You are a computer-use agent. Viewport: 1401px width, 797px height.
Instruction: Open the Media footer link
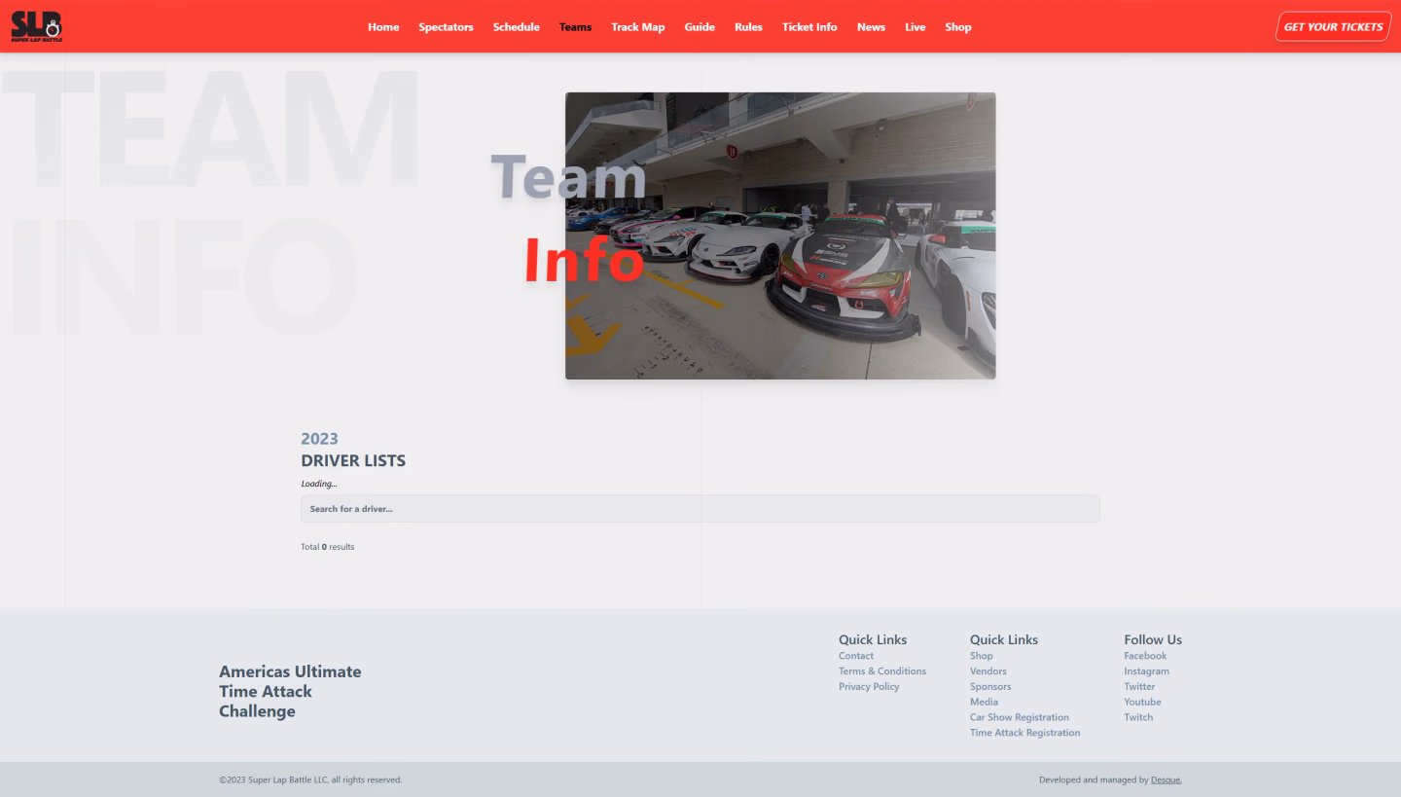[984, 702]
